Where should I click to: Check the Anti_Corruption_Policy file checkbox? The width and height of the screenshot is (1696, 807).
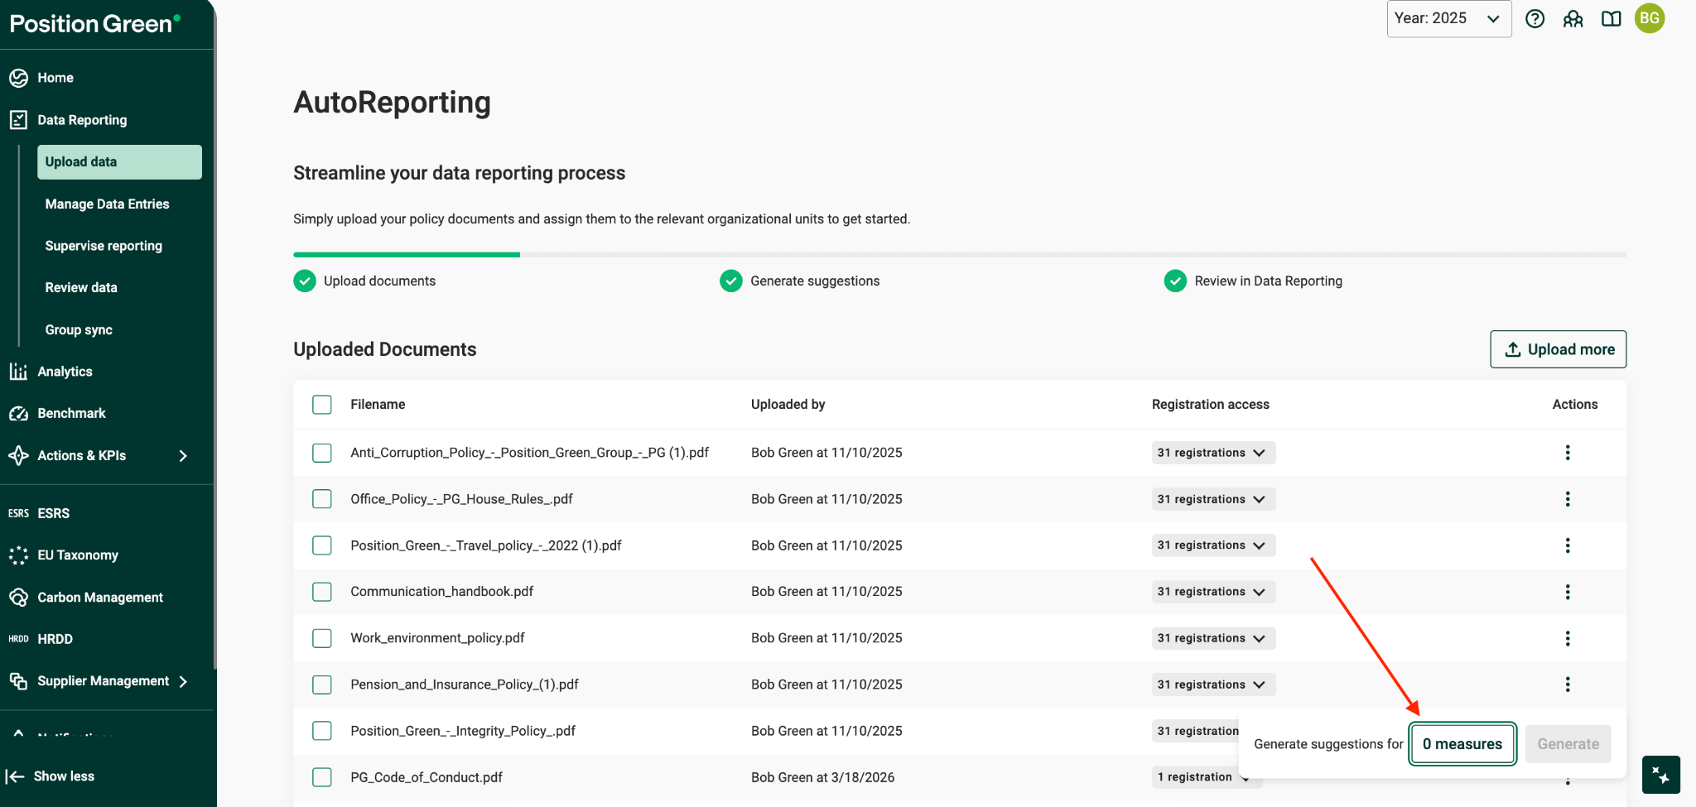pos(322,453)
